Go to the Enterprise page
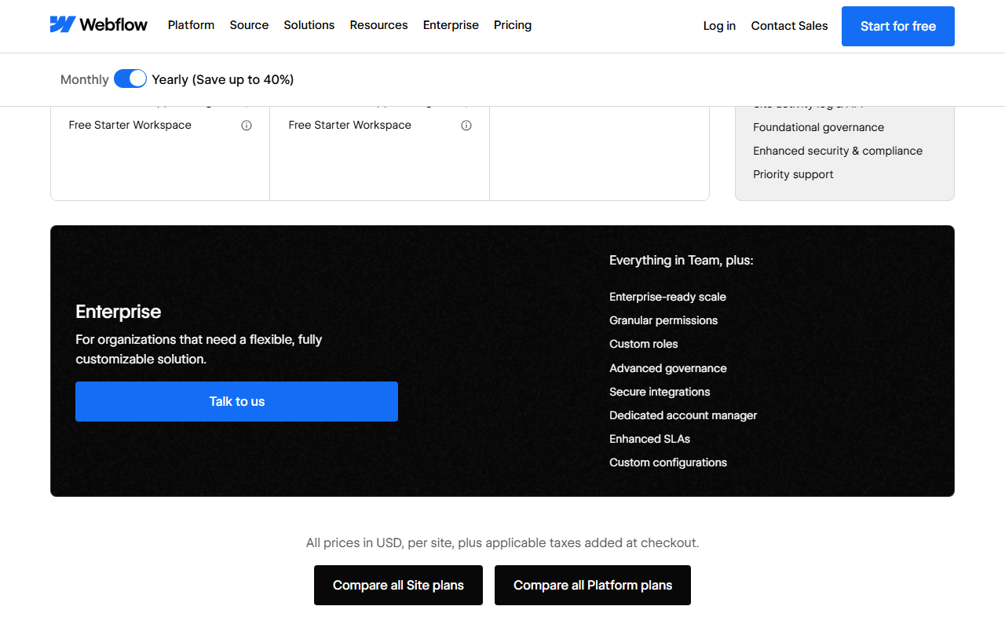 (451, 25)
